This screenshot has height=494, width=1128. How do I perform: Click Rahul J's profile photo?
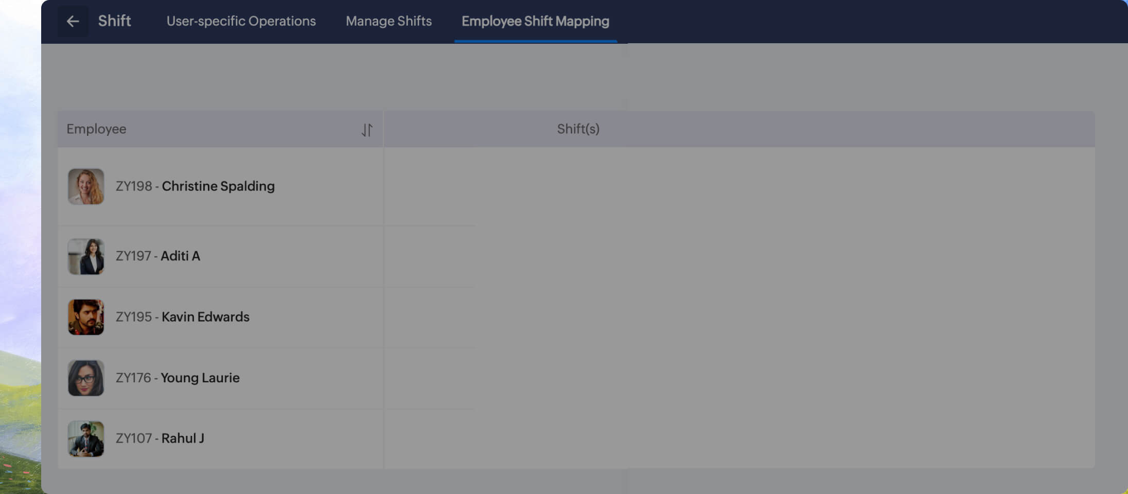[86, 438]
